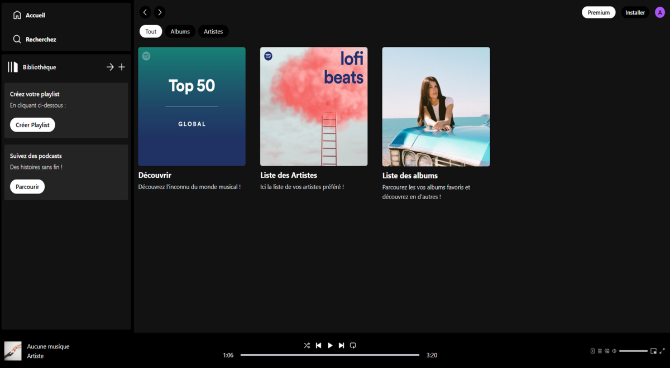This screenshot has width=670, height=368.
Task: Click the Bibliothèque library icon
Action: [13, 67]
